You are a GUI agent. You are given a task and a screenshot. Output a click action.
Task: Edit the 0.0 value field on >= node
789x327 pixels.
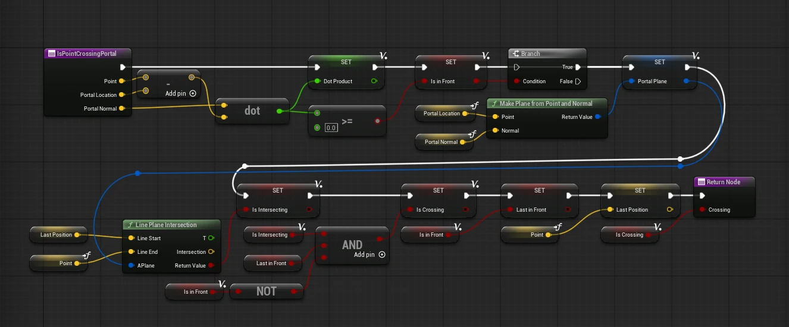pos(331,128)
